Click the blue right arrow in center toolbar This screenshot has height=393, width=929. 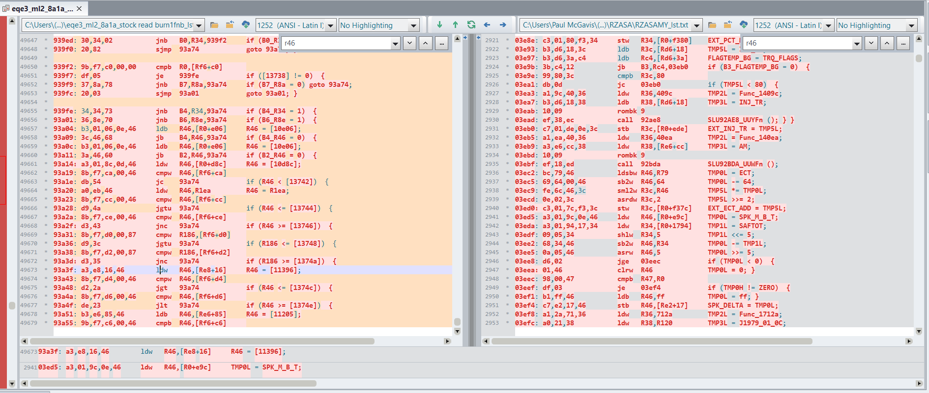coord(503,25)
